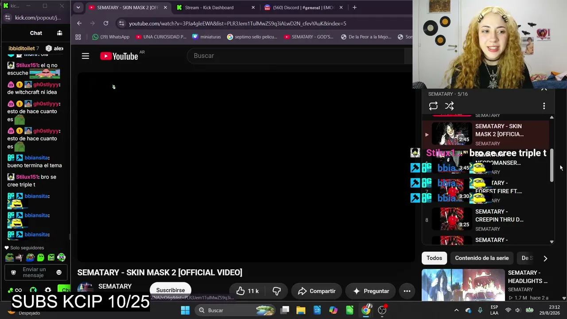The image size is (567, 319).
Task: Close the Stream - Kick Dashboard tab
Action: coord(253,8)
